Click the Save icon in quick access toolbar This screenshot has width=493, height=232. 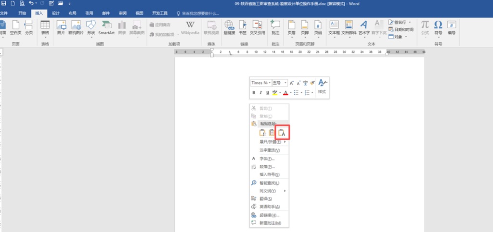point(3,3)
